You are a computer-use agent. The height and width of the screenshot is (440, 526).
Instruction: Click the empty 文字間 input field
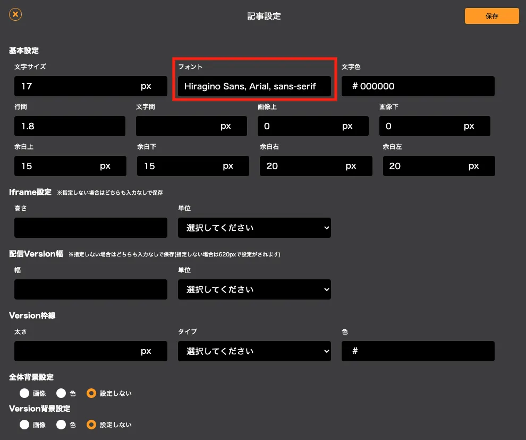click(x=191, y=126)
